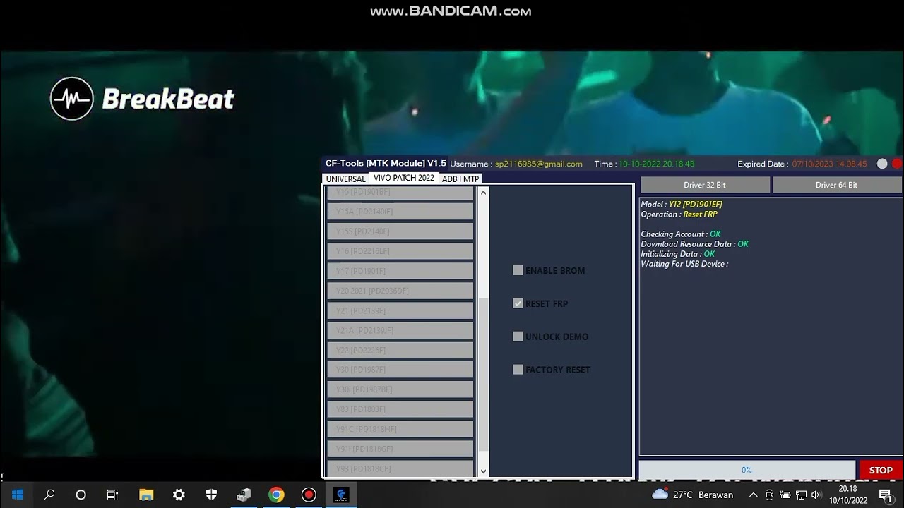The width and height of the screenshot is (904, 508).
Task: Click the gray minimize circle in CF-Tools
Action: (x=882, y=164)
